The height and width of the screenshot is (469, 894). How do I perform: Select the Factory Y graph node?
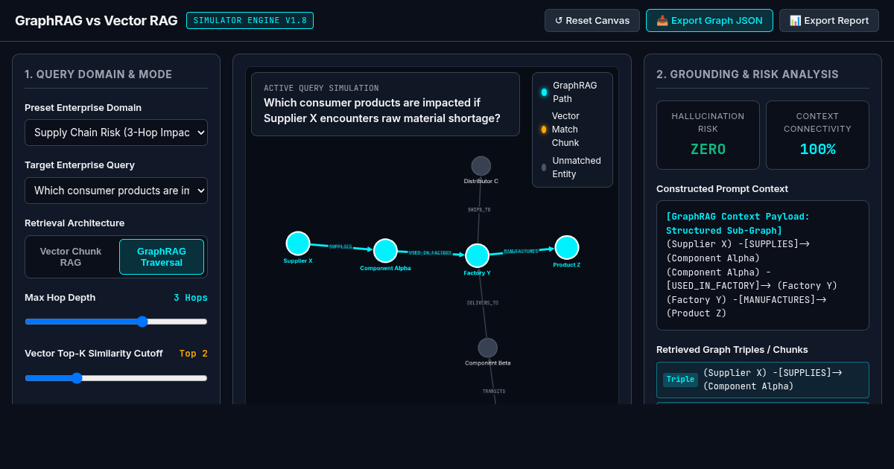coord(477,255)
